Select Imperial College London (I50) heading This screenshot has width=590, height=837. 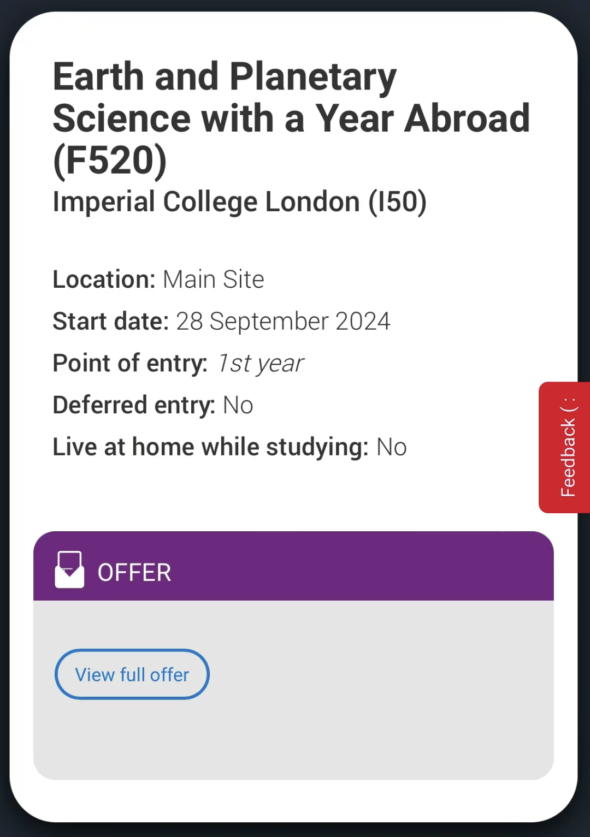[x=239, y=202]
